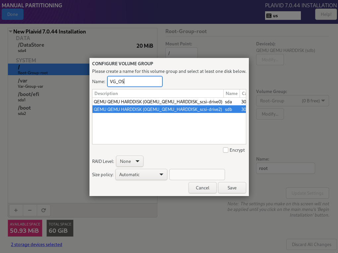The width and height of the screenshot is (338, 253).
Task: Click Discard All Changes button
Action: 311,244
